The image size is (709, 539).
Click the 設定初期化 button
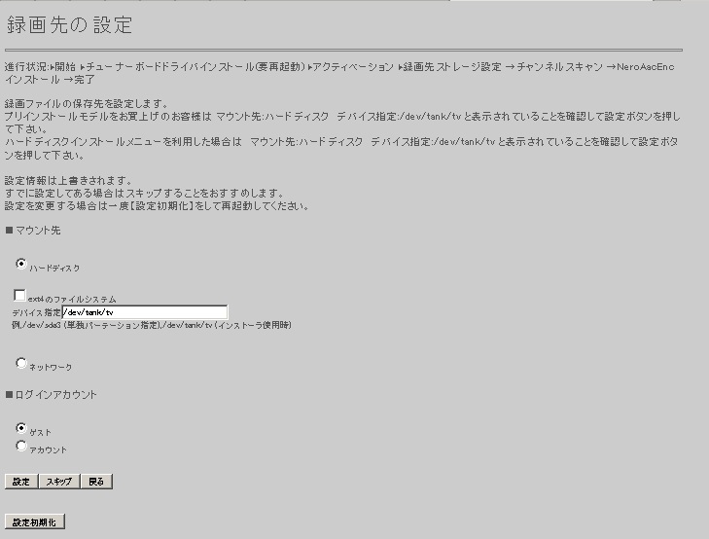(35, 522)
